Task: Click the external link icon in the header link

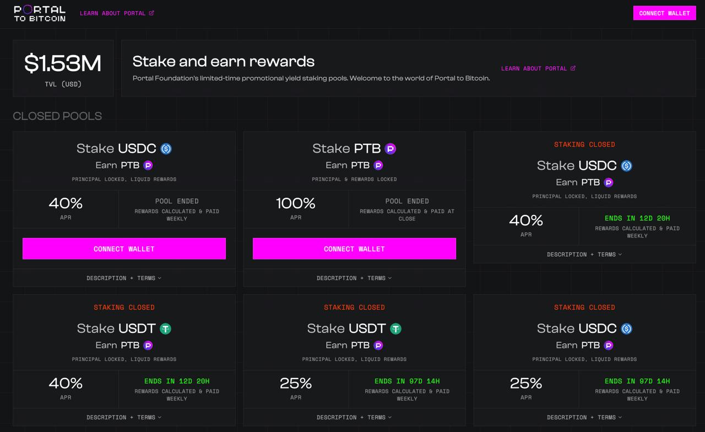Action: pos(151,13)
